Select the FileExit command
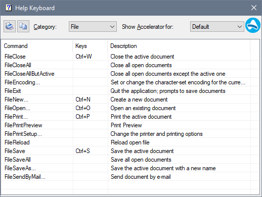Viewport: 262px width, 197px height. pyautogui.click(x=13, y=91)
